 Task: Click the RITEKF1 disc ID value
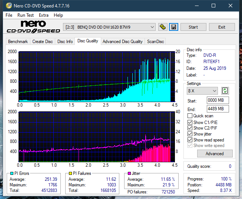(x=211, y=62)
